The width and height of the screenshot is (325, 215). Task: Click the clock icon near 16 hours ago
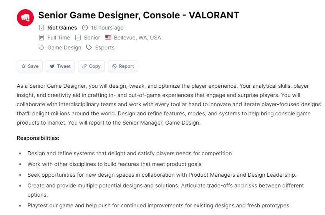(85, 28)
